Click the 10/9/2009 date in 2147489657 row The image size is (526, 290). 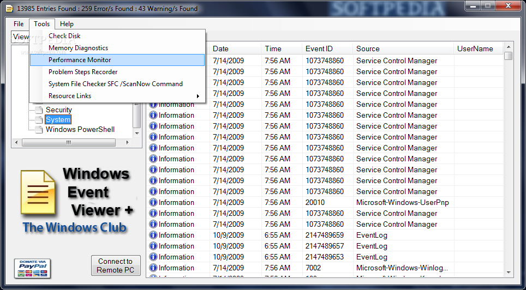(x=229, y=246)
